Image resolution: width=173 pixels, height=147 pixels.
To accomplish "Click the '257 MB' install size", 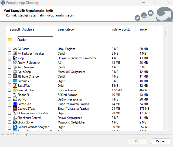I will point(144,127).
